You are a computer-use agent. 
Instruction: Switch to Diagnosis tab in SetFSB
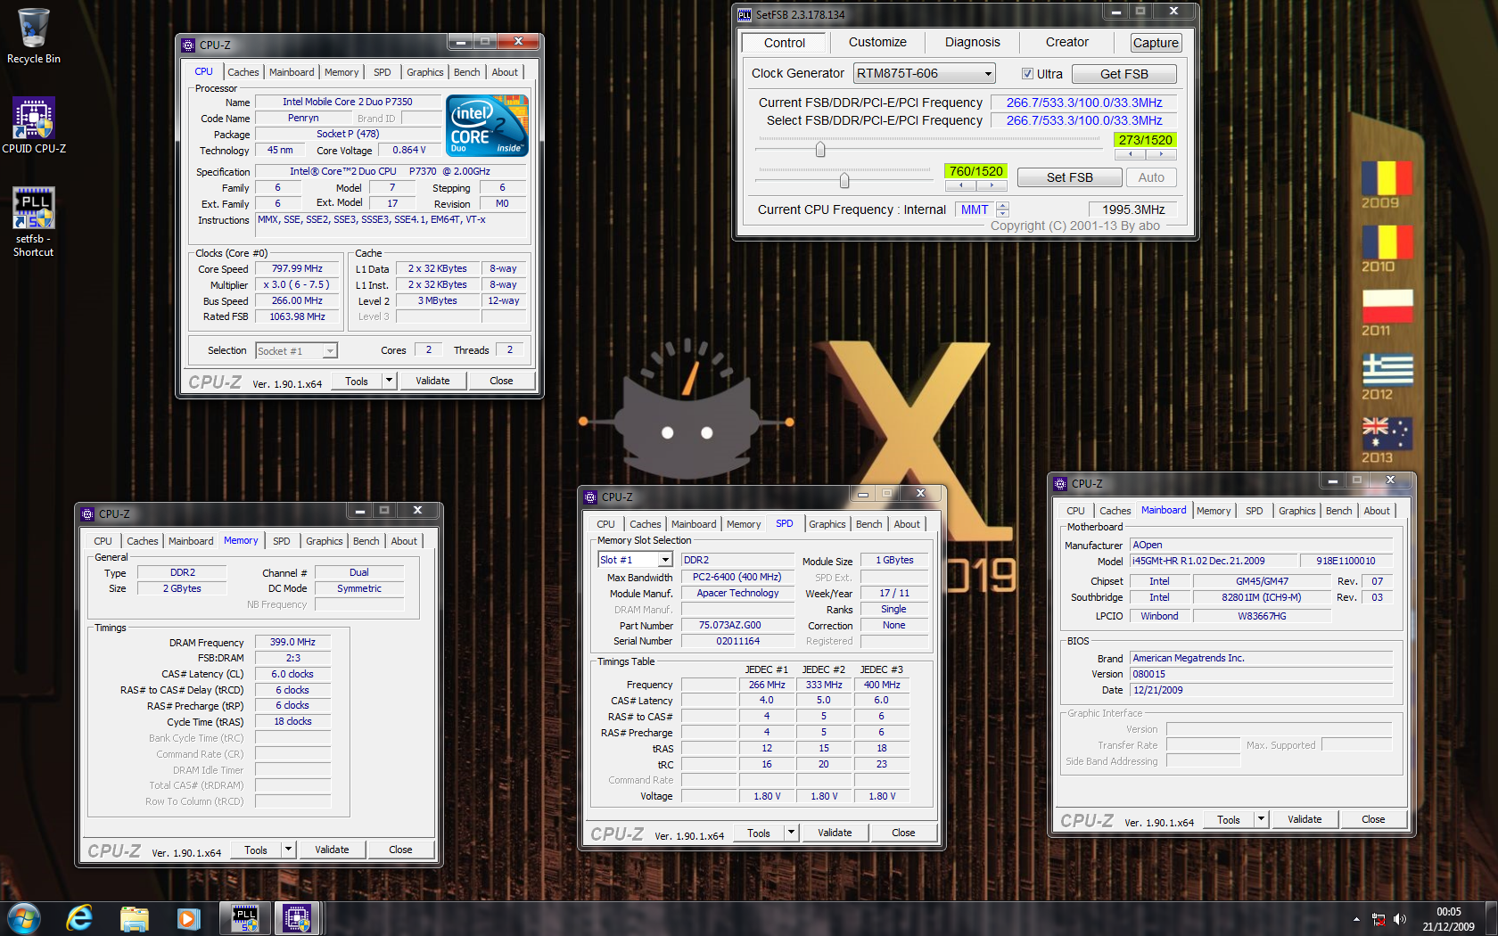(x=972, y=42)
